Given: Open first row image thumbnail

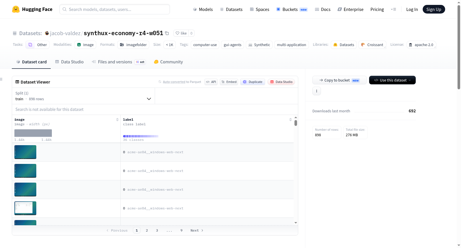Looking at the screenshot, I should click(x=25, y=152).
